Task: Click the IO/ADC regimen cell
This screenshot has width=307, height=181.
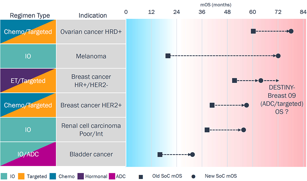Action: 28,154
